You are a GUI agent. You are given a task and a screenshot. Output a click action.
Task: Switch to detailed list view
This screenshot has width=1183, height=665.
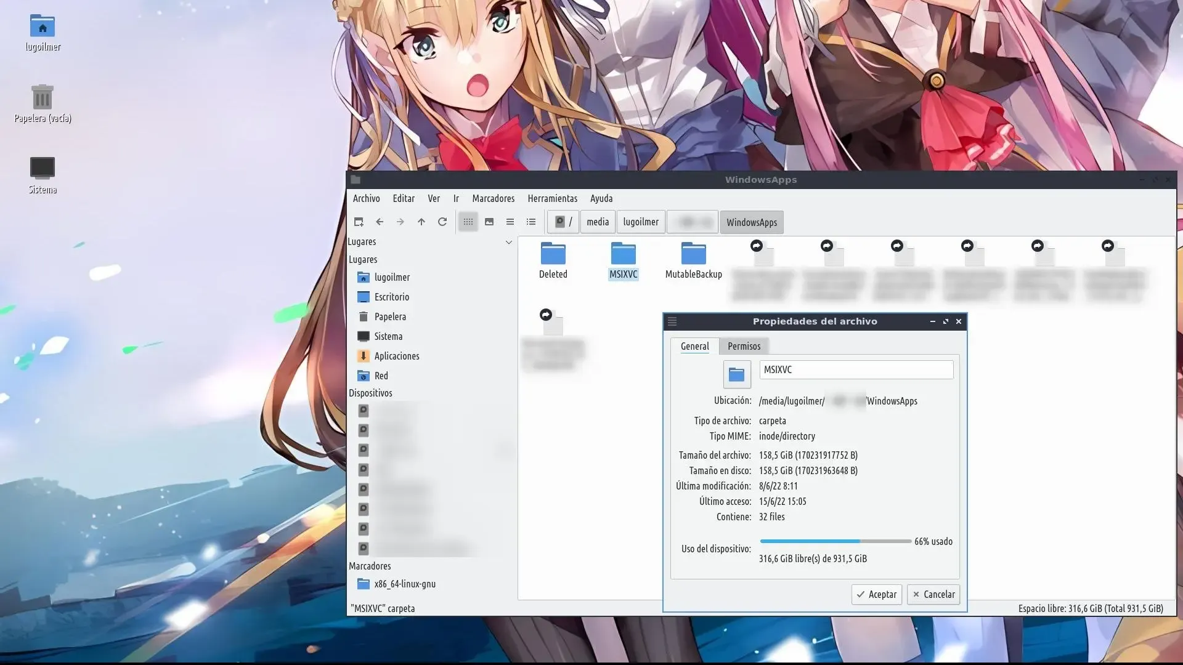coord(531,222)
